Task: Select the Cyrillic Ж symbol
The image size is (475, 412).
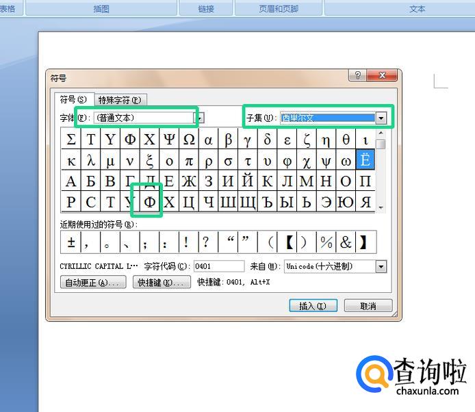Action: point(189,181)
